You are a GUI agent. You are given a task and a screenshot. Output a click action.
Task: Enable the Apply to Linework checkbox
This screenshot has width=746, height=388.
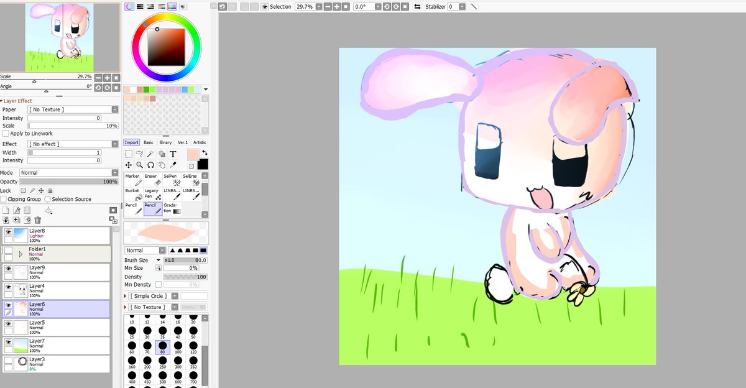pos(6,134)
